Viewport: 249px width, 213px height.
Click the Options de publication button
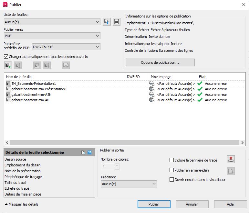point(160,62)
